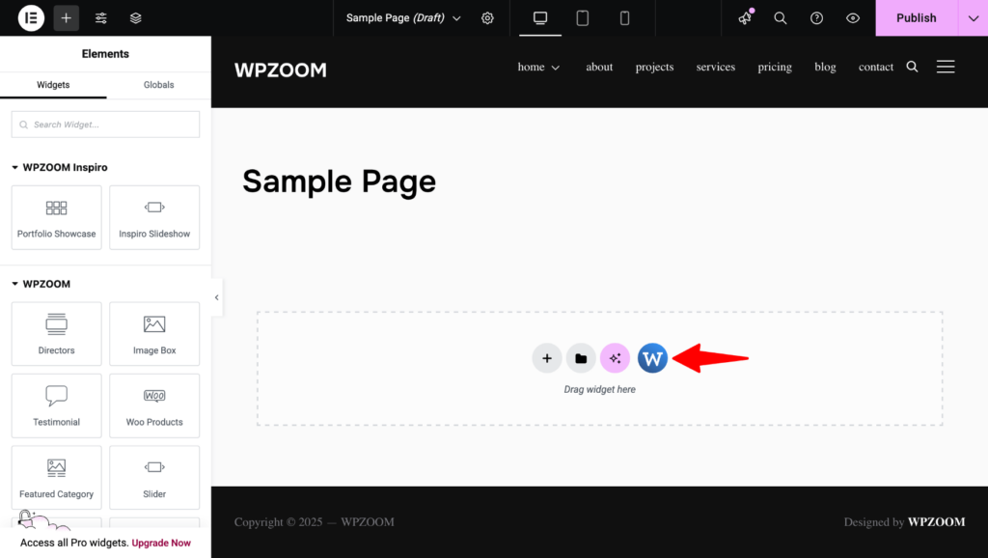This screenshot has height=558, width=988.
Task: Collapse the WPZOOM Inspiro widget category
Action: click(15, 168)
